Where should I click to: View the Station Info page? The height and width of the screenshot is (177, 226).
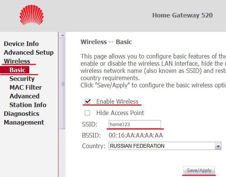click(x=28, y=105)
